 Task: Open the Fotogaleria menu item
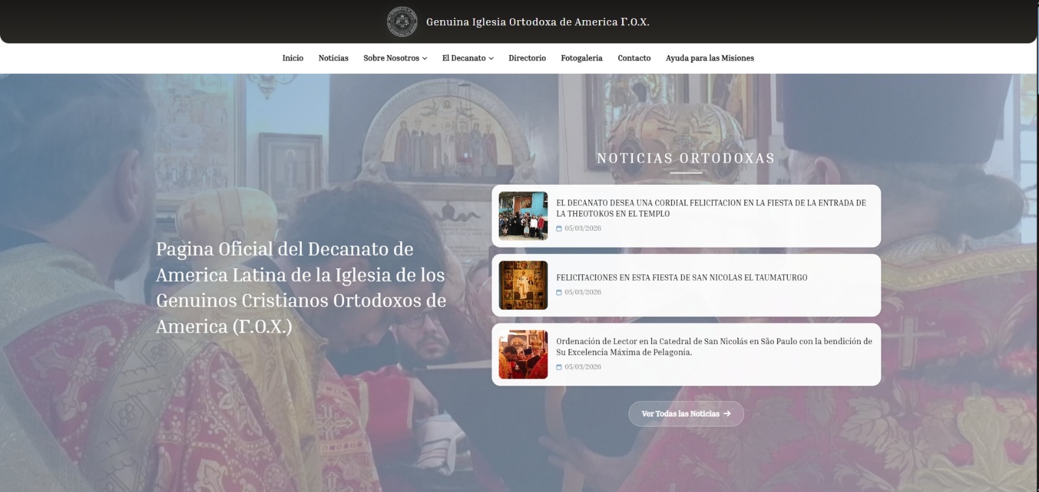tap(581, 58)
